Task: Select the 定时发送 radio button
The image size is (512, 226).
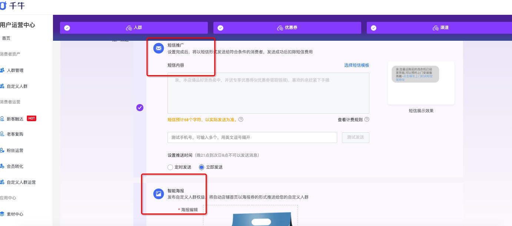Action: click(170, 167)
